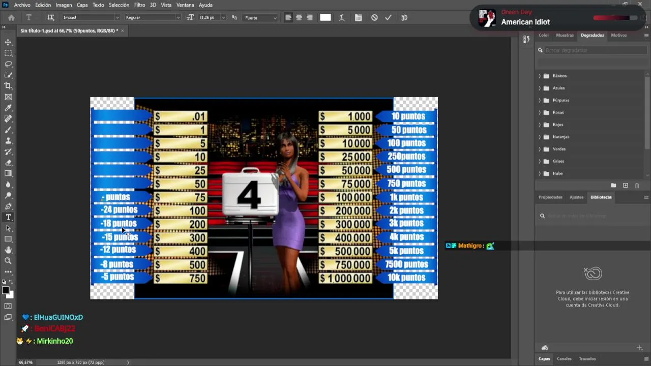Click the zoom percentage field in status bar
This screenshot has height=366, width=651.
tap(26, 362)
